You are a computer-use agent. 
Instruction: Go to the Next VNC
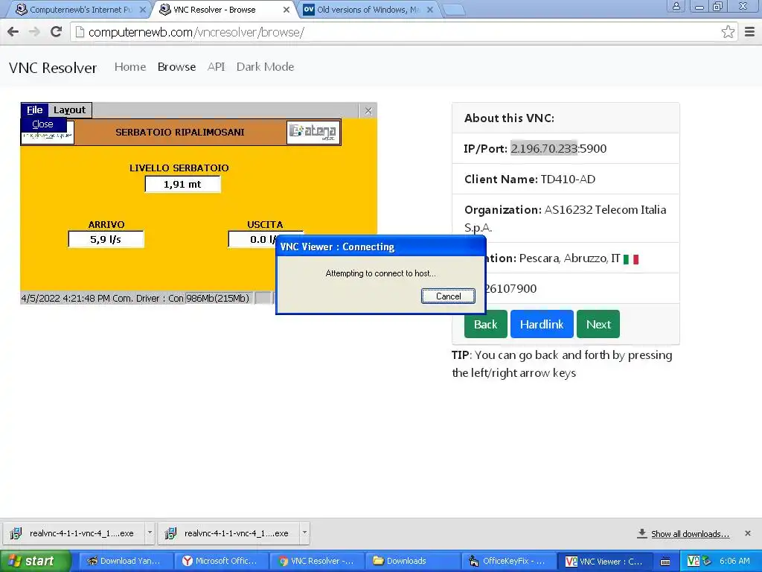[x=598, y=324]
